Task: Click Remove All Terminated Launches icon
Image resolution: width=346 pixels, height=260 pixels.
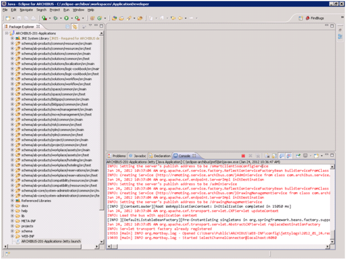Action: click(x=257, y=156)
